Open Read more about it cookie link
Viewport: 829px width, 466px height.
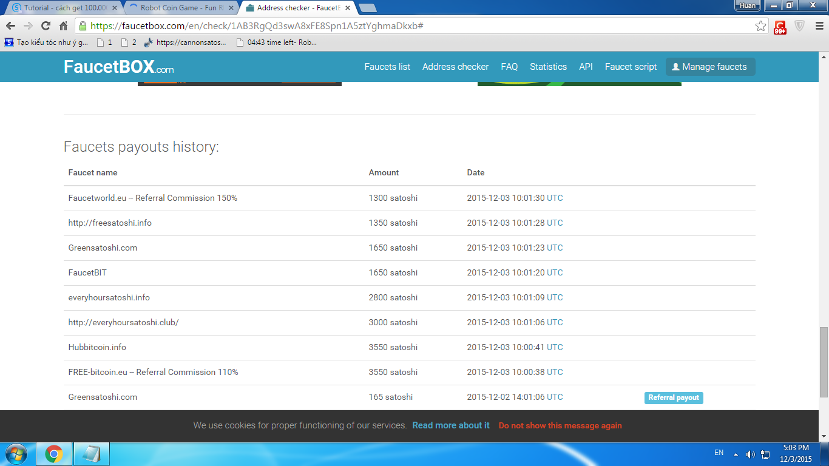[x=451, y=425]
